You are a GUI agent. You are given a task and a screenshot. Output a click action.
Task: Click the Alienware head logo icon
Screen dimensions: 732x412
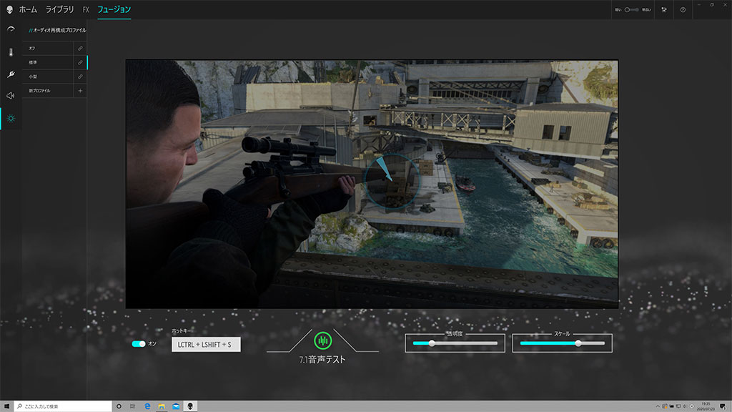(x=9, y=9)
